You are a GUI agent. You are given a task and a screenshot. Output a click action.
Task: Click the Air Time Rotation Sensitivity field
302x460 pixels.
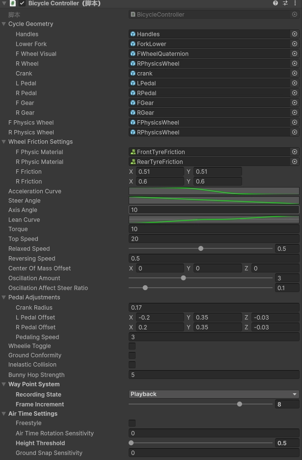pos(214,433)
